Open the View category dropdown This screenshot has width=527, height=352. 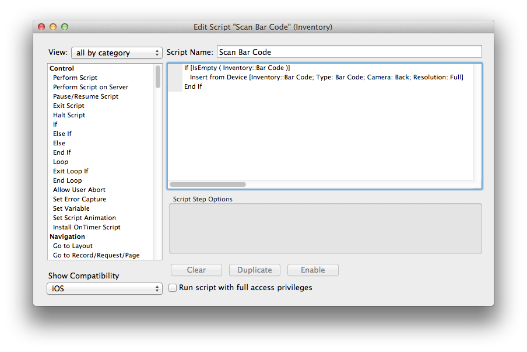pyautogui.click(x=117, y=53)
